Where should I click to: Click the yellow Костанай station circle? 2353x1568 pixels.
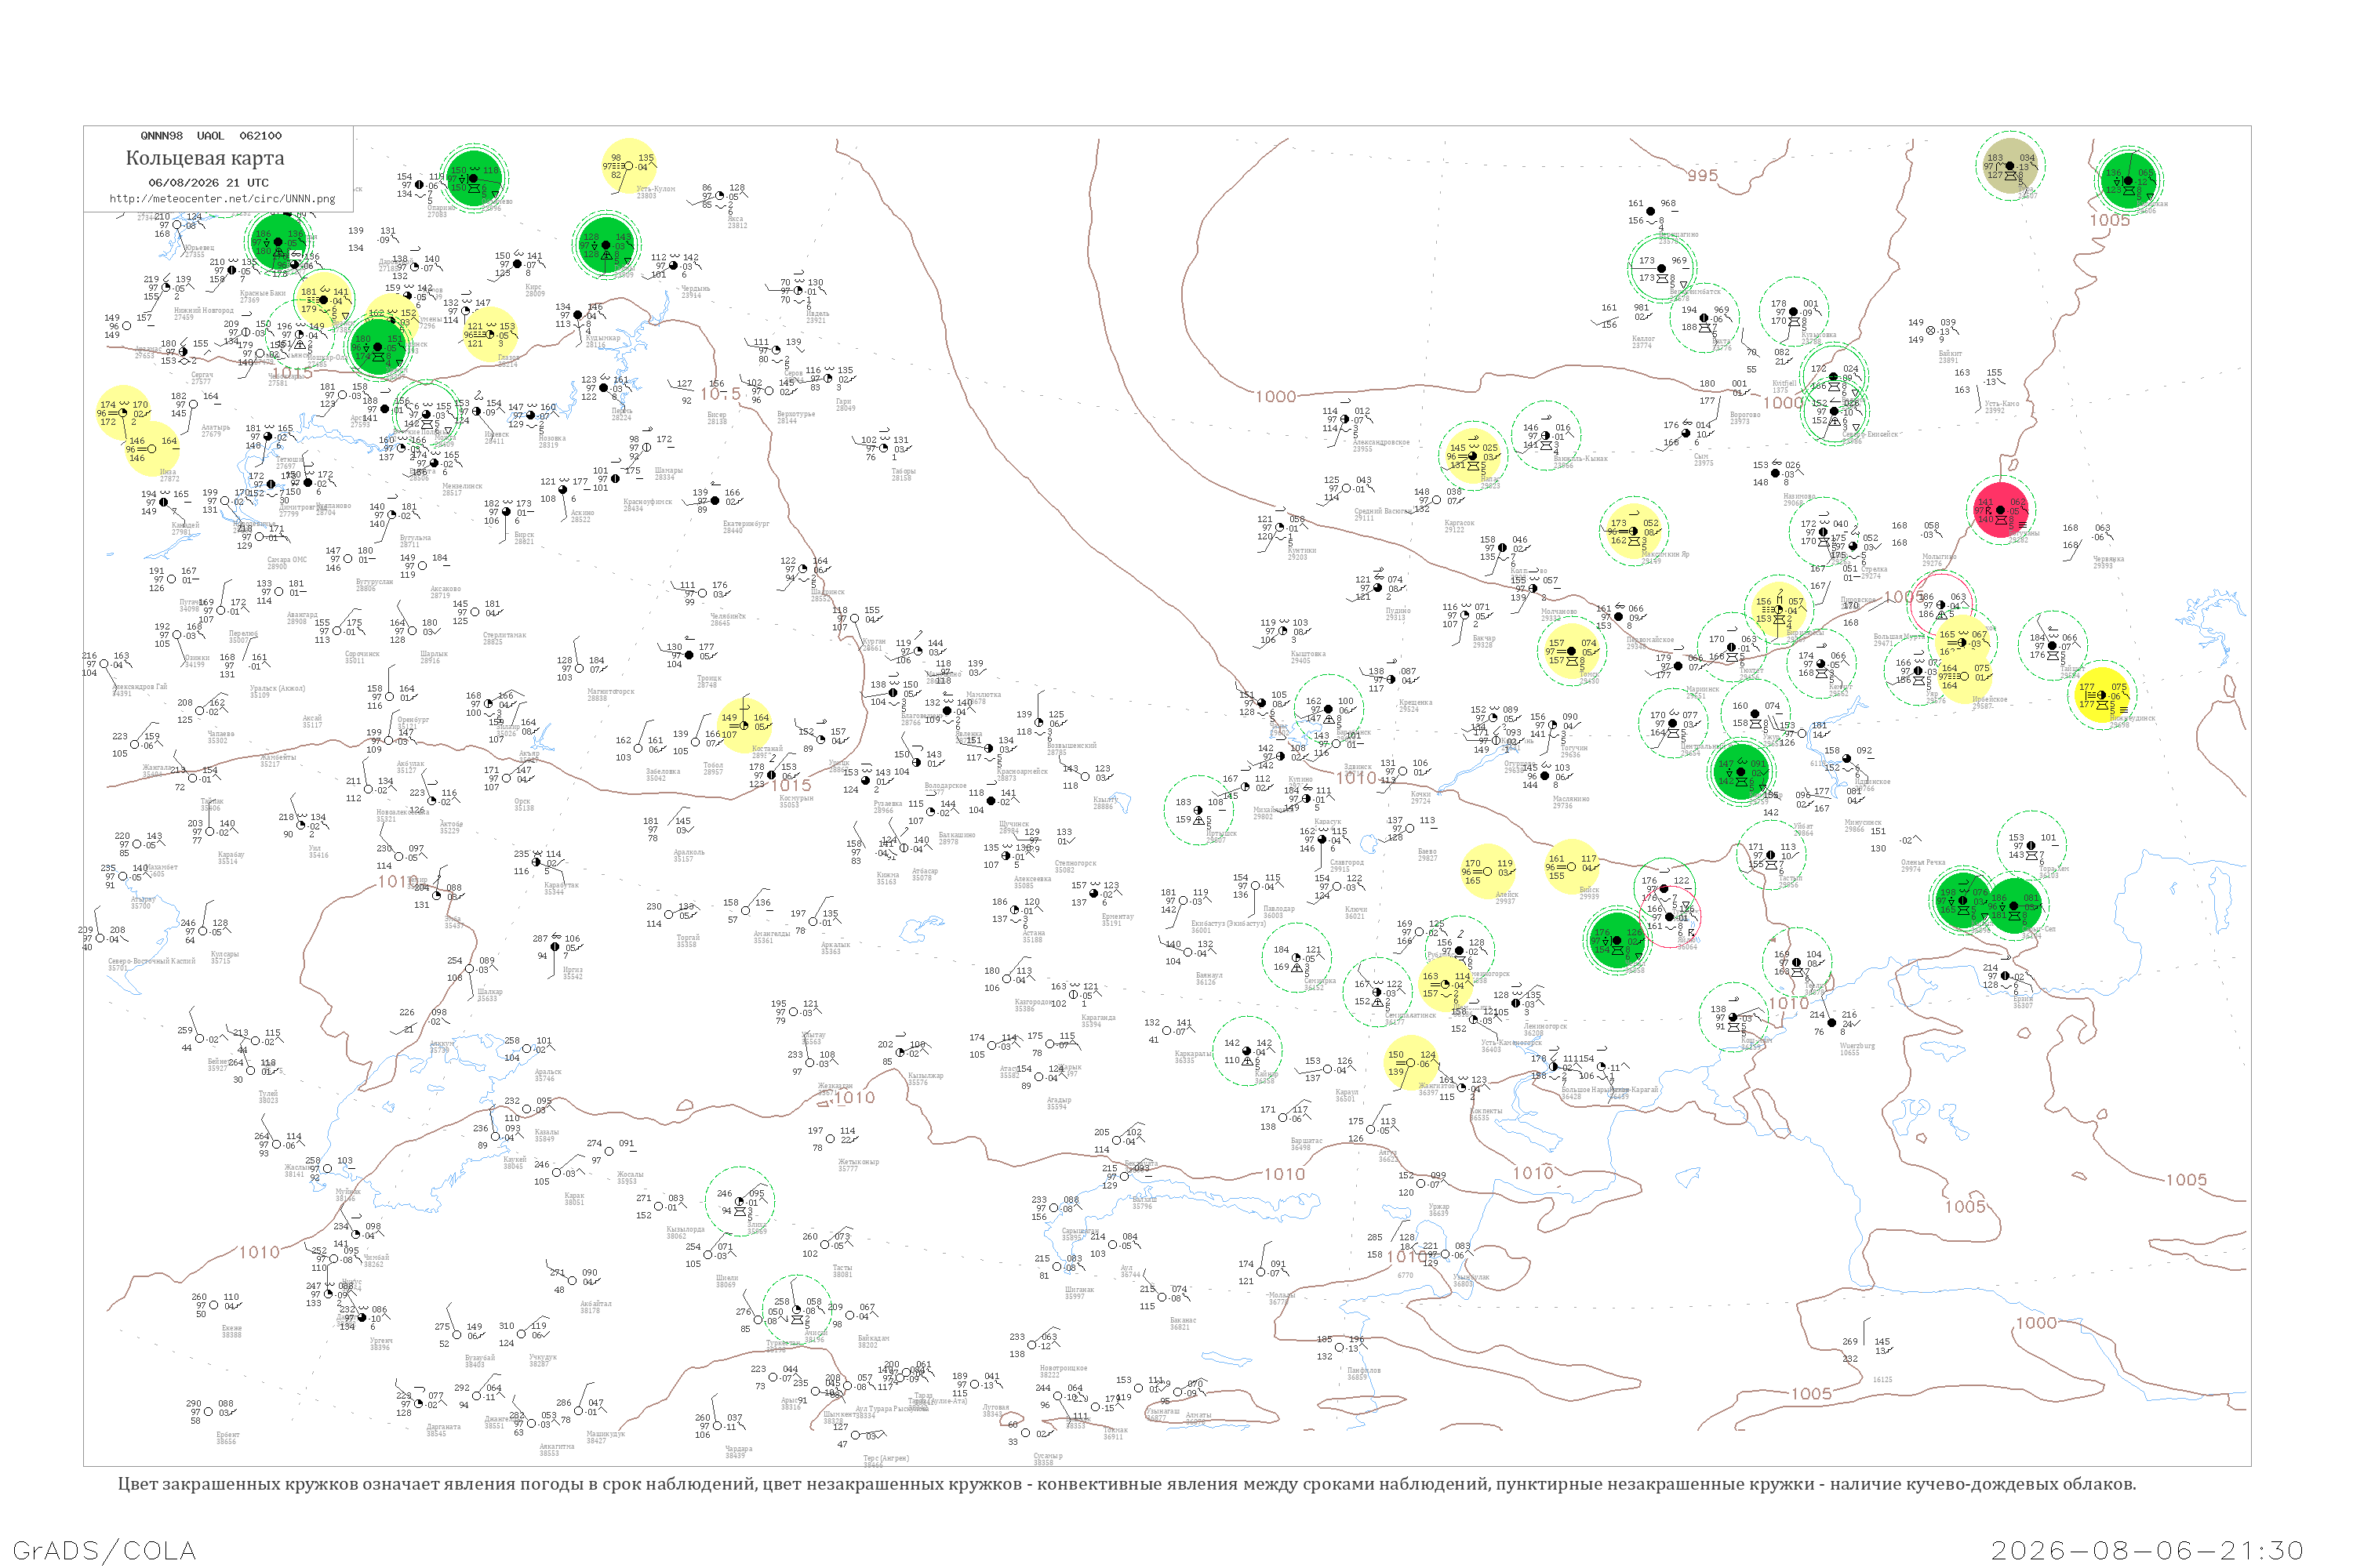pos(744,726)
